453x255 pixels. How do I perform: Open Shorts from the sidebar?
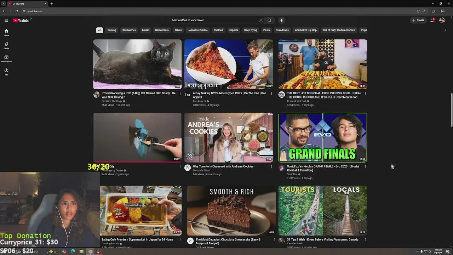click(x=6, y=46)
